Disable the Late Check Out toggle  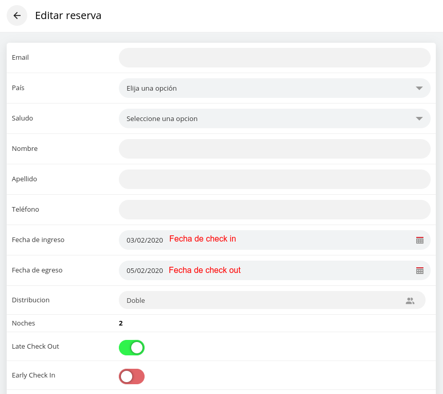point(132,347)
